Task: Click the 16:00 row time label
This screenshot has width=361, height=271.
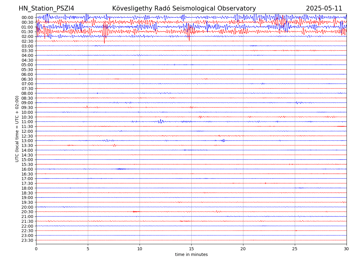Action: point(27,169)
